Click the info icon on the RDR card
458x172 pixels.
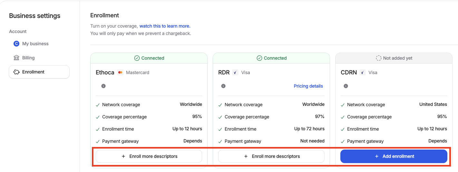[x=223, y=86]
